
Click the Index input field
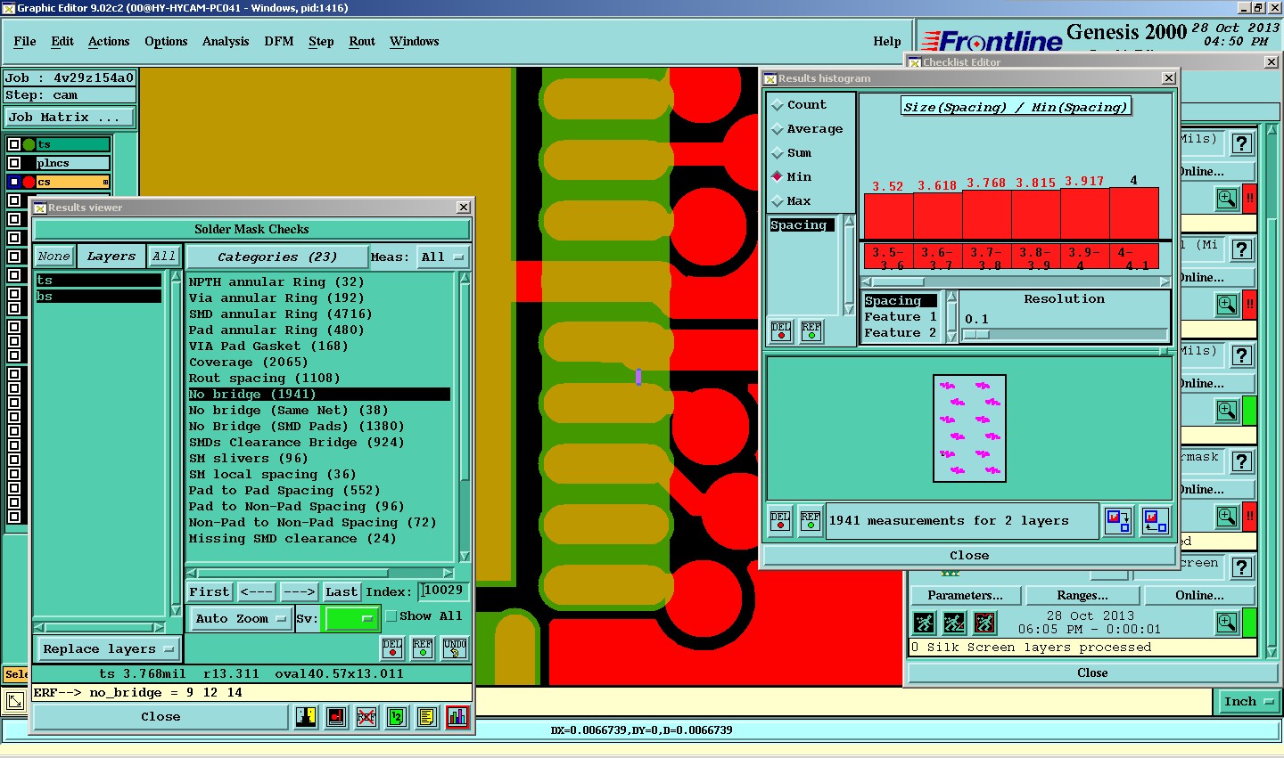pos(445,591)
